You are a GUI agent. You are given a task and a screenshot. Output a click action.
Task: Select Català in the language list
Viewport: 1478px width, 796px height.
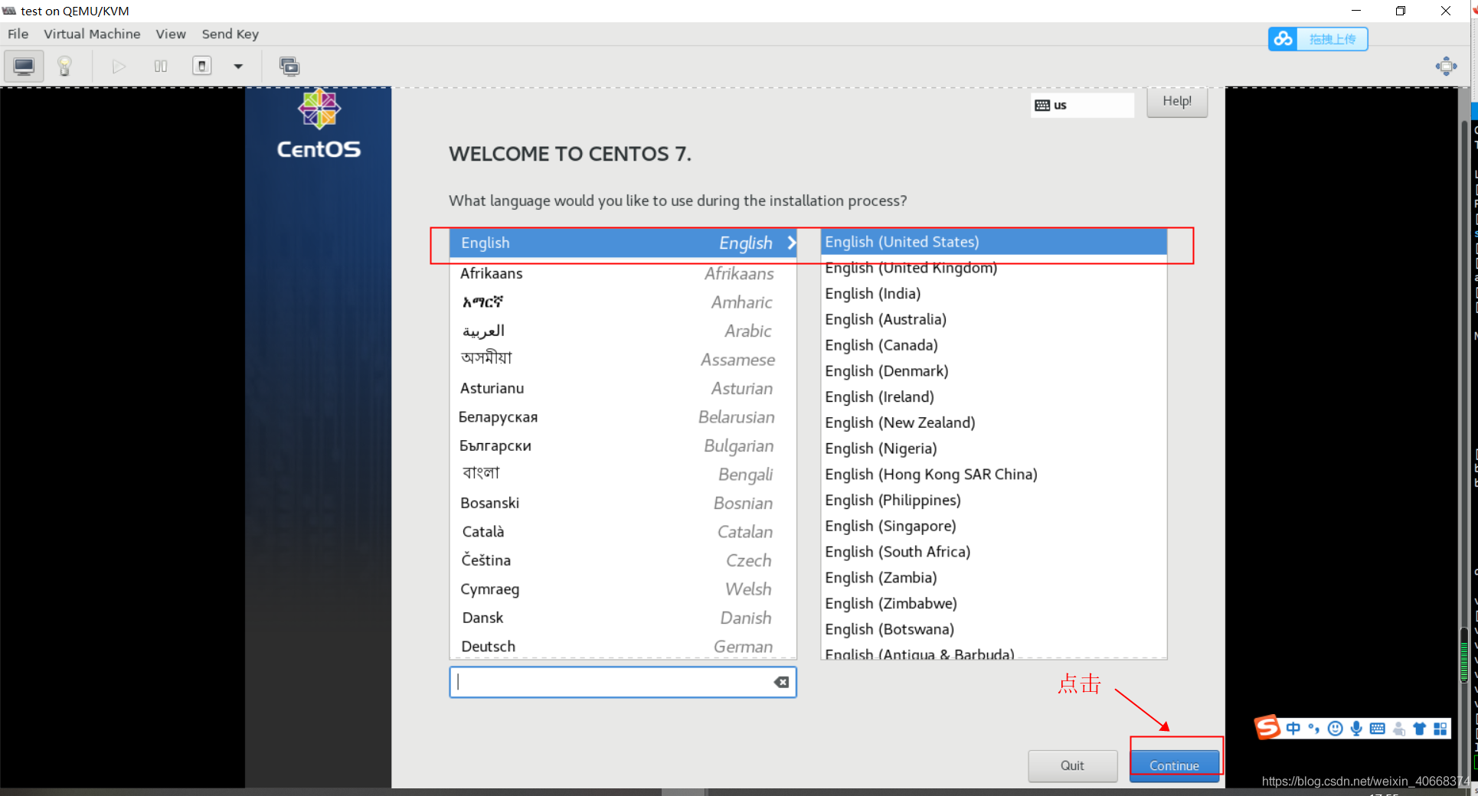[x=623, y=532]
